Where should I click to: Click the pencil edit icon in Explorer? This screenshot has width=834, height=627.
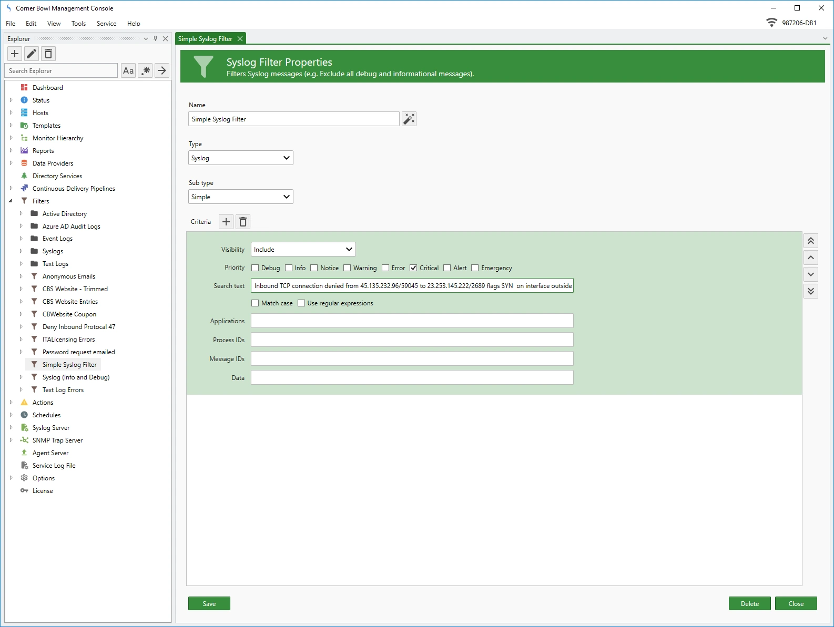32,54
